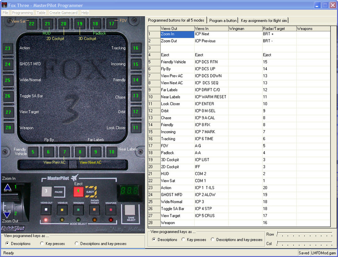Click MFD button 12 Orbit
This screenshot has width=338, height=257.
[x=136, y=111]
